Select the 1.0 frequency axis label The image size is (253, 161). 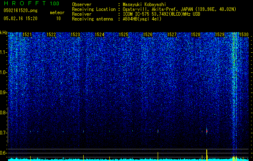[x=4, y=72]
